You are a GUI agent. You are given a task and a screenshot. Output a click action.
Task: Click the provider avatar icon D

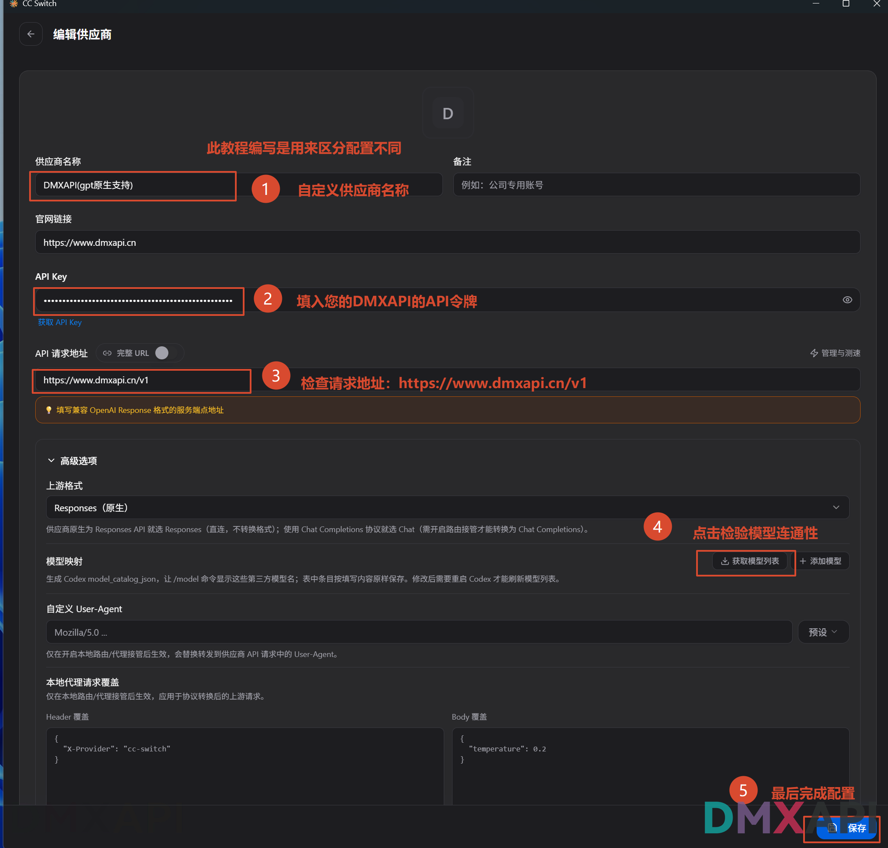coord(447,113)
